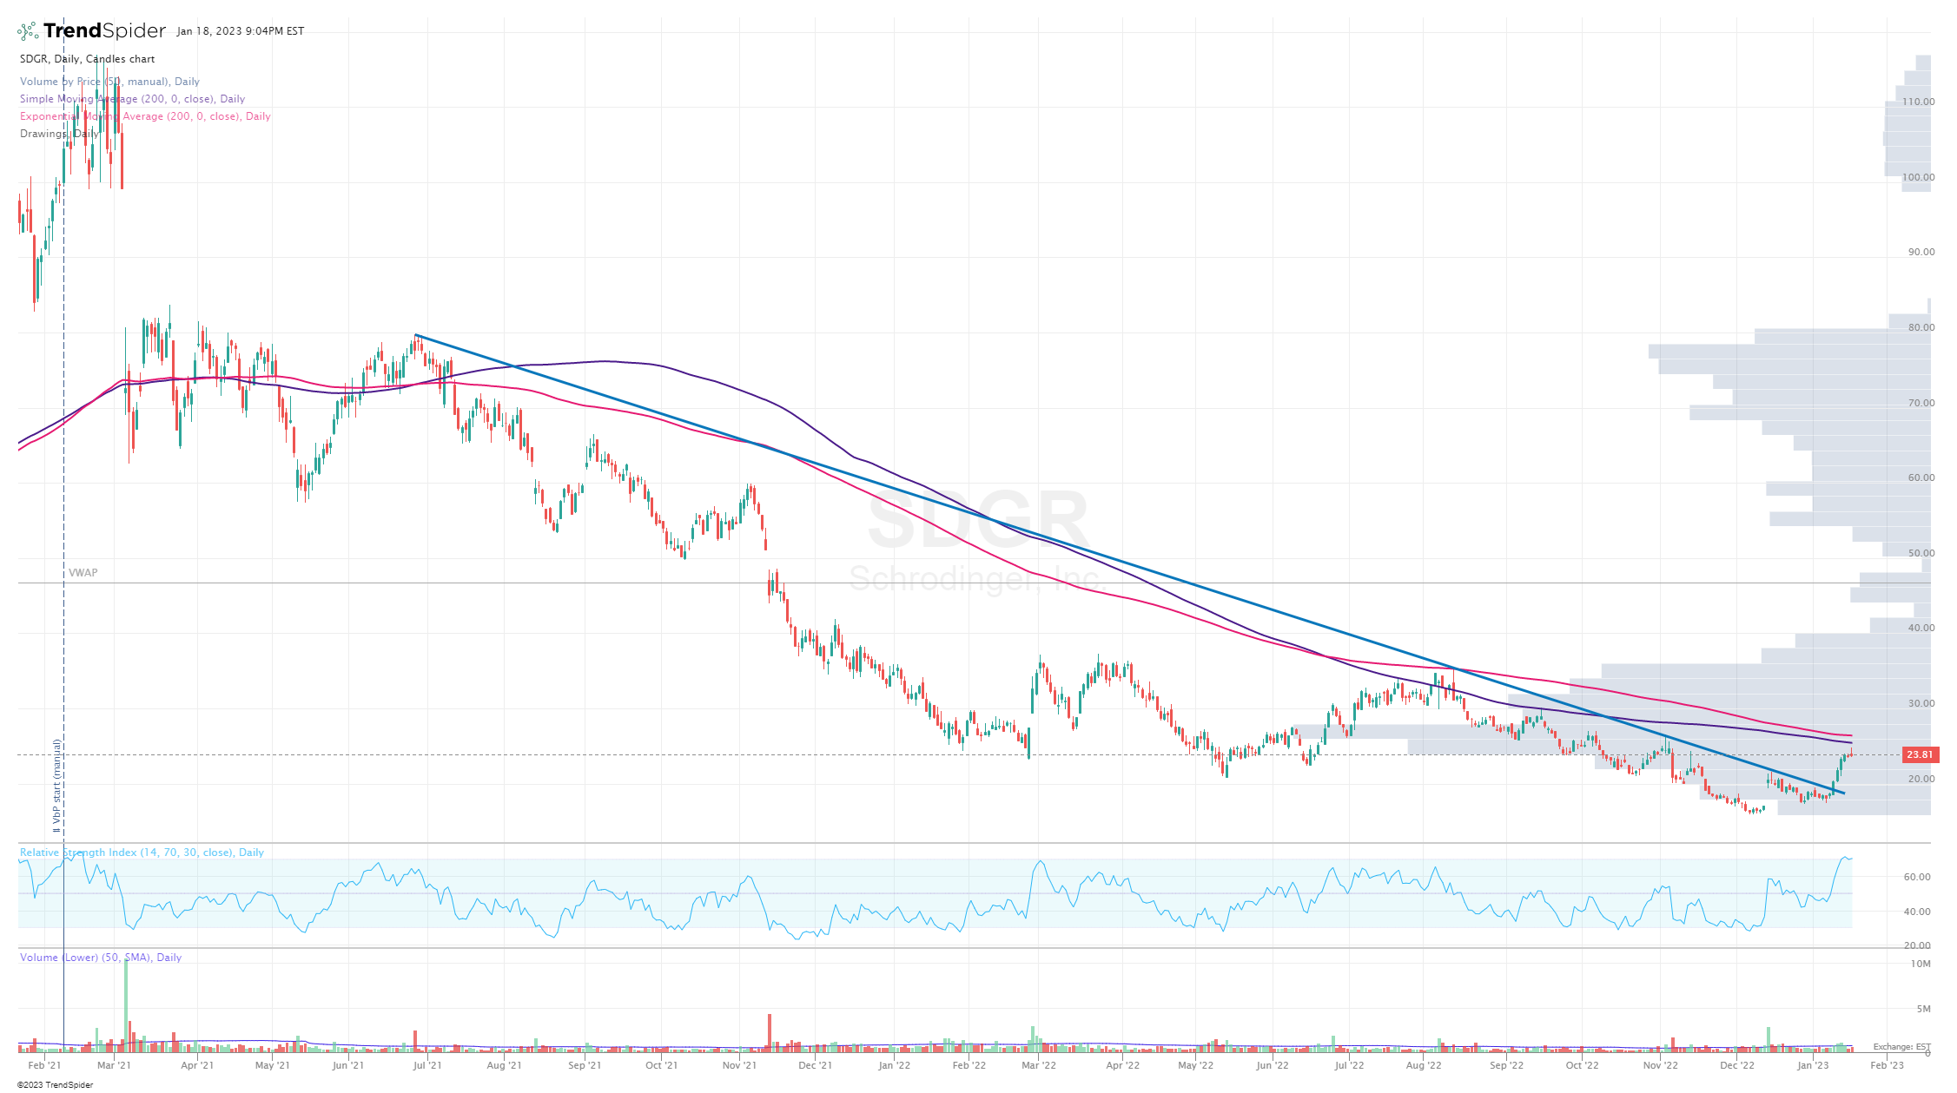The image size is (1957, 1093).
Task: Select the Drawings, Daily legend entry
Action: [x=59, y=134]
